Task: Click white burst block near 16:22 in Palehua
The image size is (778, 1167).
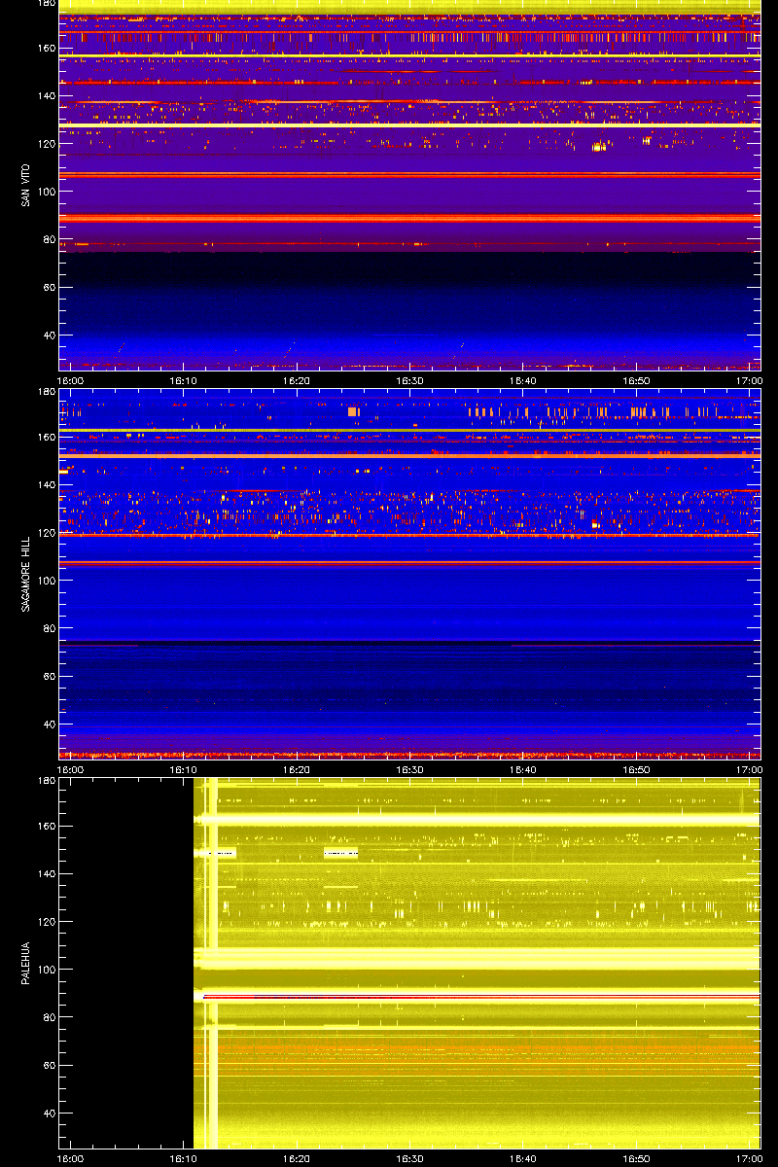Action: [340, 853]
